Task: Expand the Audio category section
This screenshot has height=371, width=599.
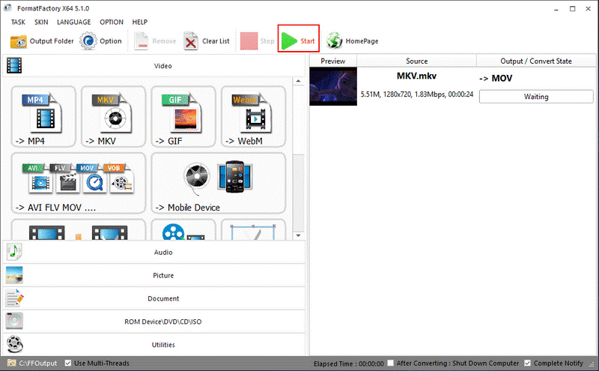Action: coord(154,252)
